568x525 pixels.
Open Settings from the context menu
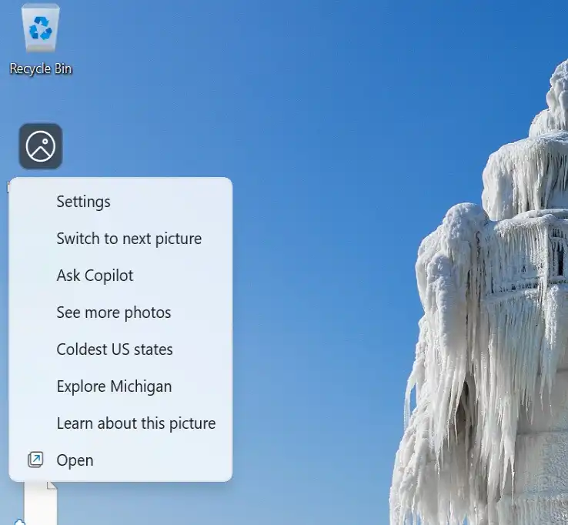click(120, 202)
